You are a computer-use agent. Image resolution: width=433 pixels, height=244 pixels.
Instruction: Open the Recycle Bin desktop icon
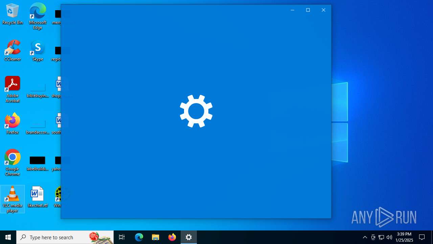pyautogui.click(x=13, y=14)
